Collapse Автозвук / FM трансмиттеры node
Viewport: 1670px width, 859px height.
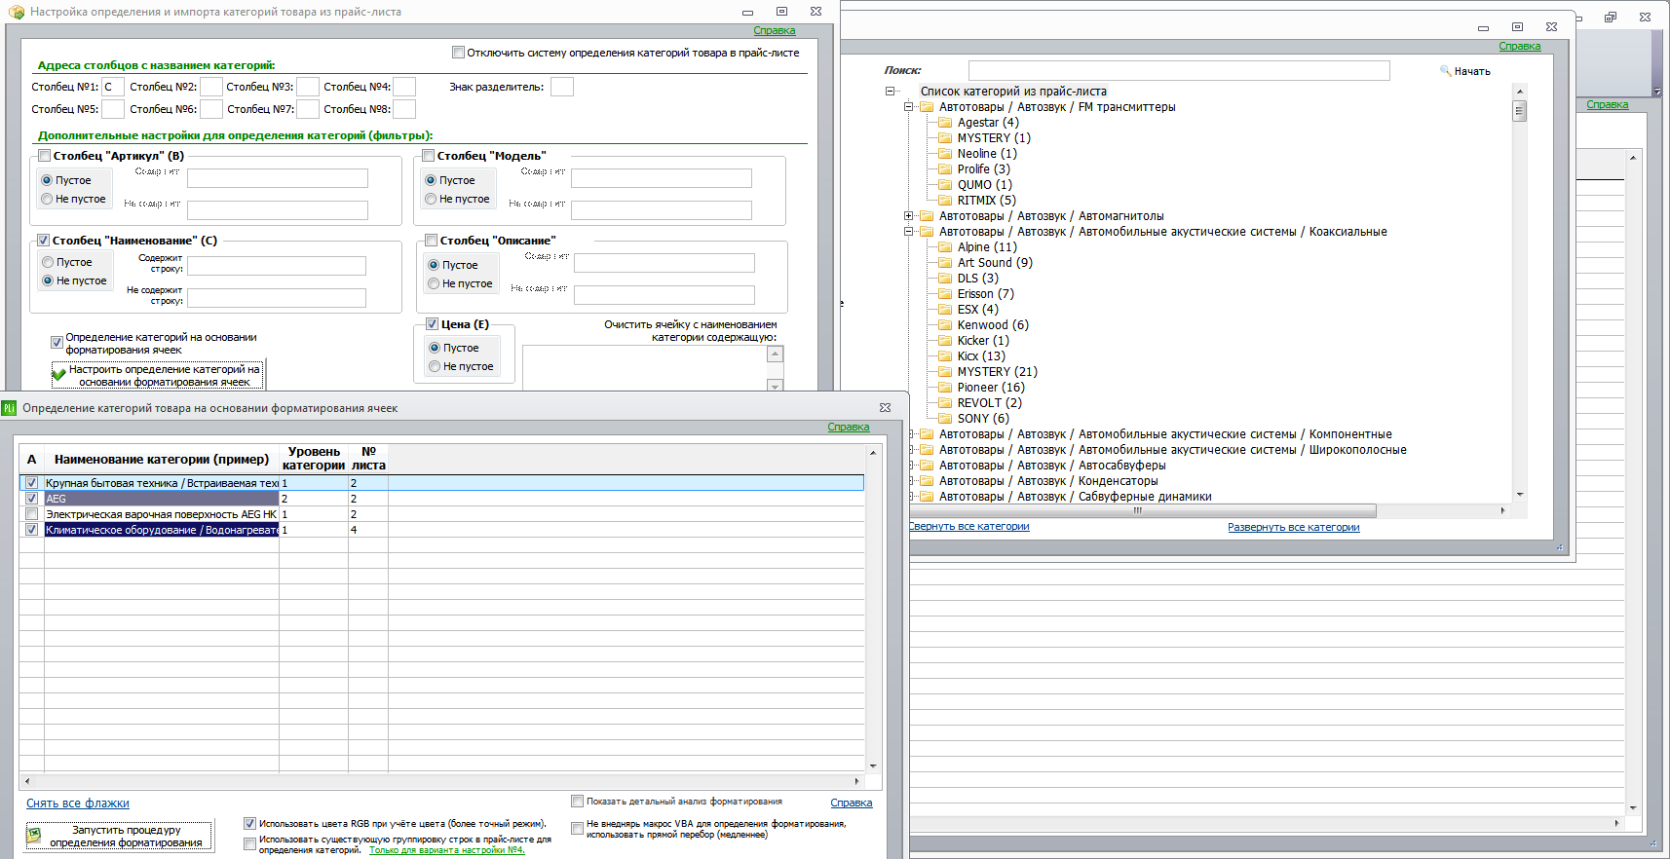[x=908, y=107]
